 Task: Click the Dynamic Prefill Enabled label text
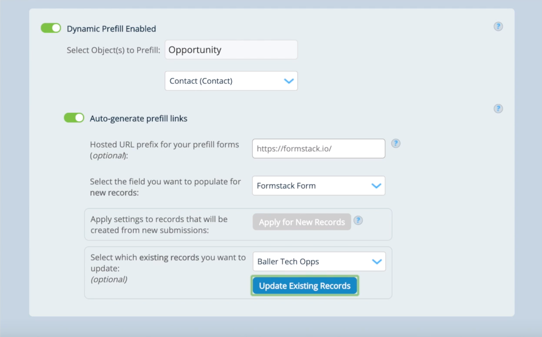111,29
